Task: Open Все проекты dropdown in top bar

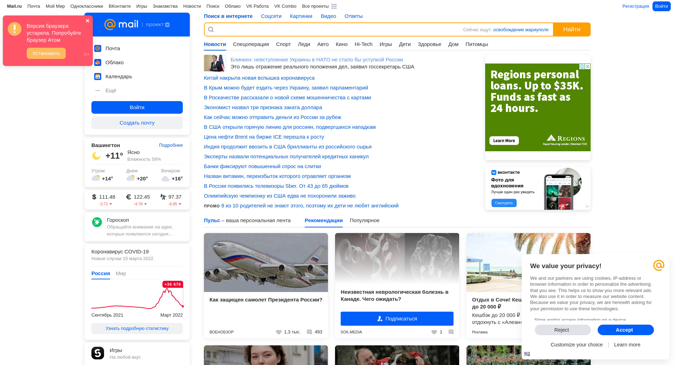Action: (315, 6)
